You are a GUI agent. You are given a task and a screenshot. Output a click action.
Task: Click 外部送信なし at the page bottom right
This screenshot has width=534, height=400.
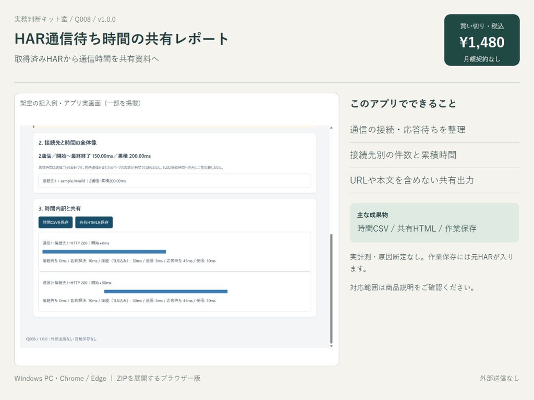500,378
